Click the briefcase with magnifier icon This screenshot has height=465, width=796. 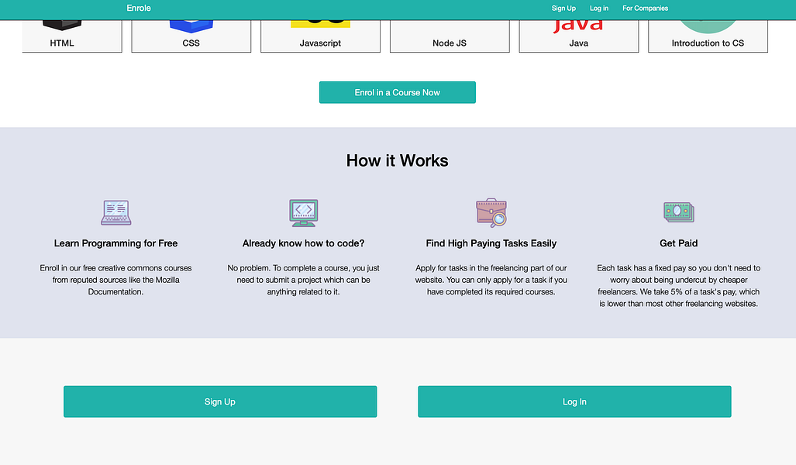(x=491, y=212)
